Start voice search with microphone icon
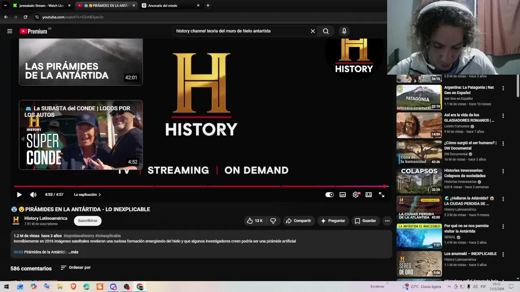520x292 pixels. click(344, 31)
